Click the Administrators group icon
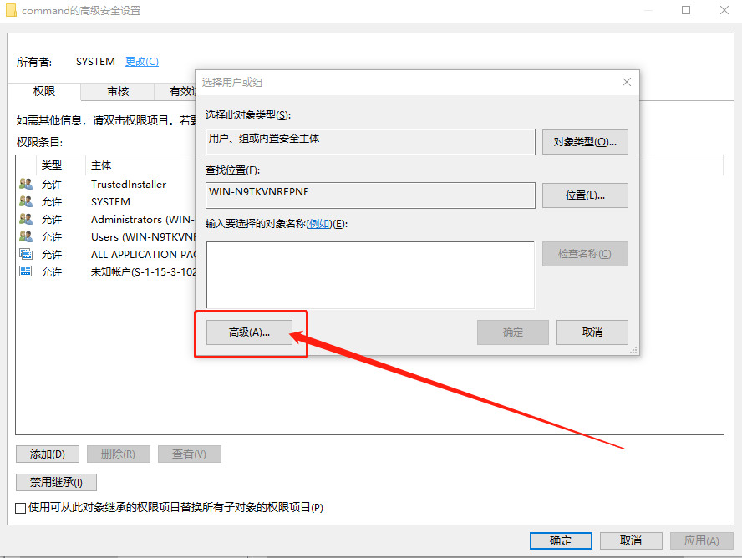 click(x=25, y=219)
